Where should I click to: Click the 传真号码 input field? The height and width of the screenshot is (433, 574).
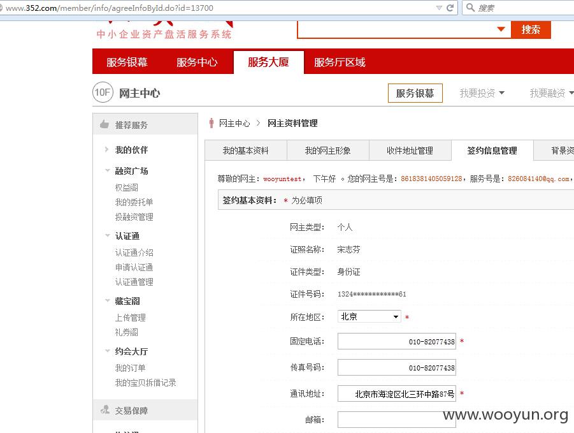click(397, 367)
